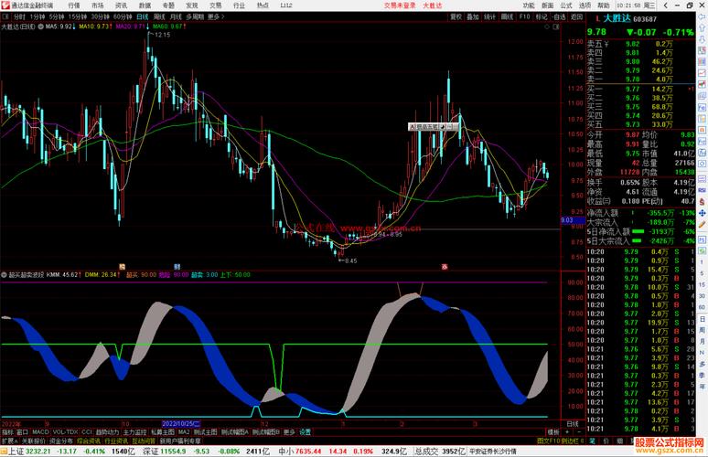
Task: Select the CCI indicator tab
Action: pyautogui.click(x=86, y=432)
